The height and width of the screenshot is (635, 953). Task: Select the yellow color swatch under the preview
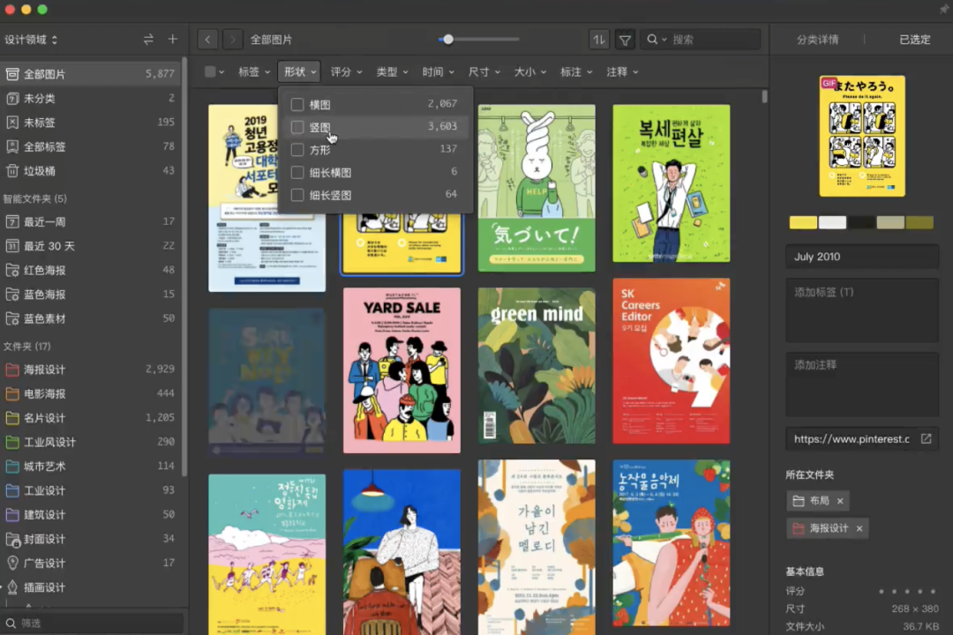pyautogui.click(x=803, y=222)
